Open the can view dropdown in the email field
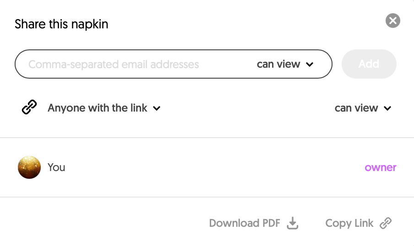This screenshot has height=246, width=414. (285, 64)
